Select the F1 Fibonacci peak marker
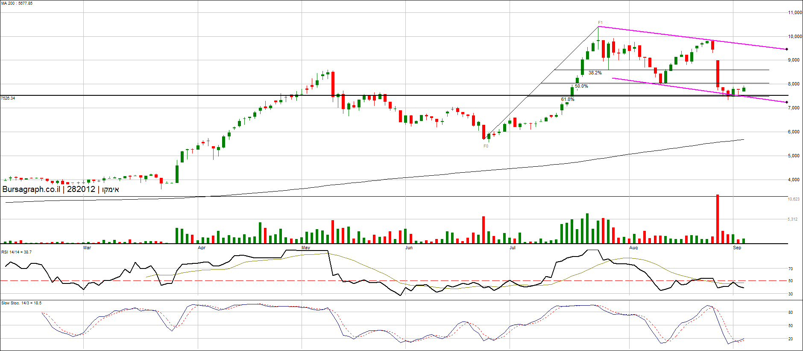803x351 pixels. coord(600,23)
